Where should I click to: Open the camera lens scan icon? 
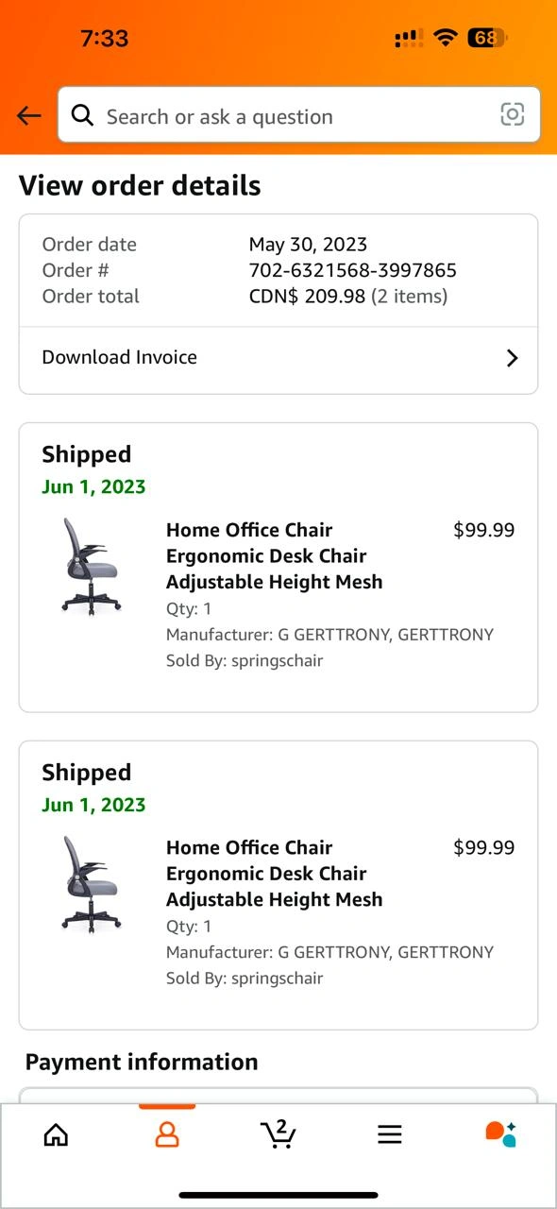coord(512,115)
